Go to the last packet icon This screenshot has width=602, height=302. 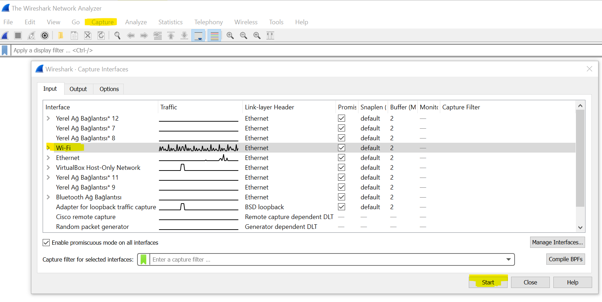(x=184, y=36)
